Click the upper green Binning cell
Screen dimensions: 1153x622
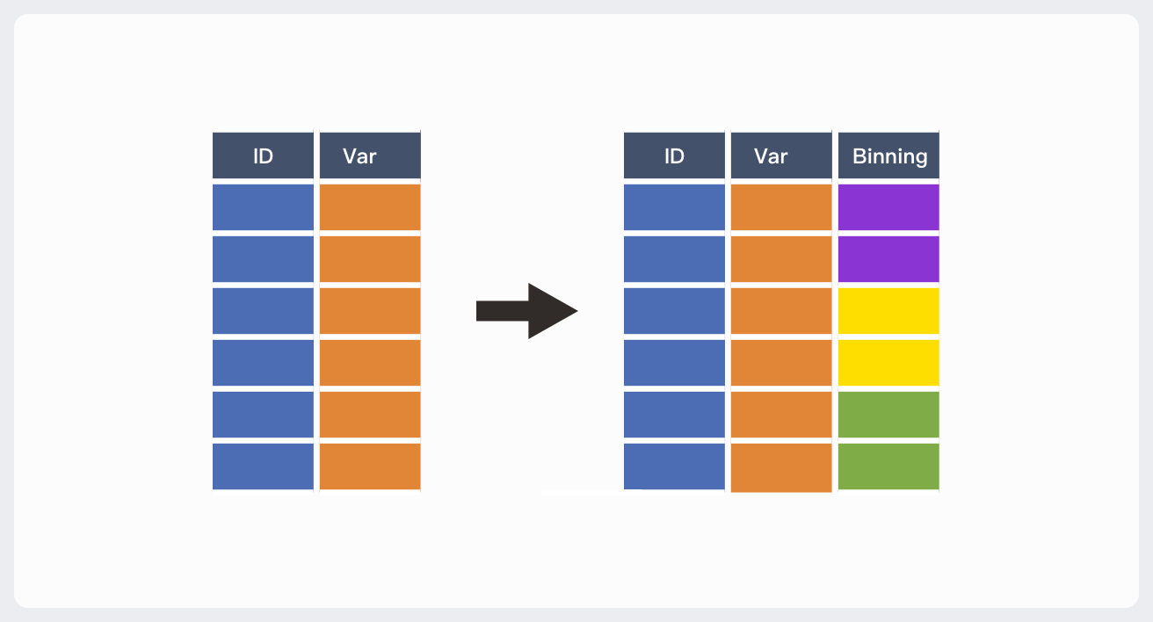point(888,414)
